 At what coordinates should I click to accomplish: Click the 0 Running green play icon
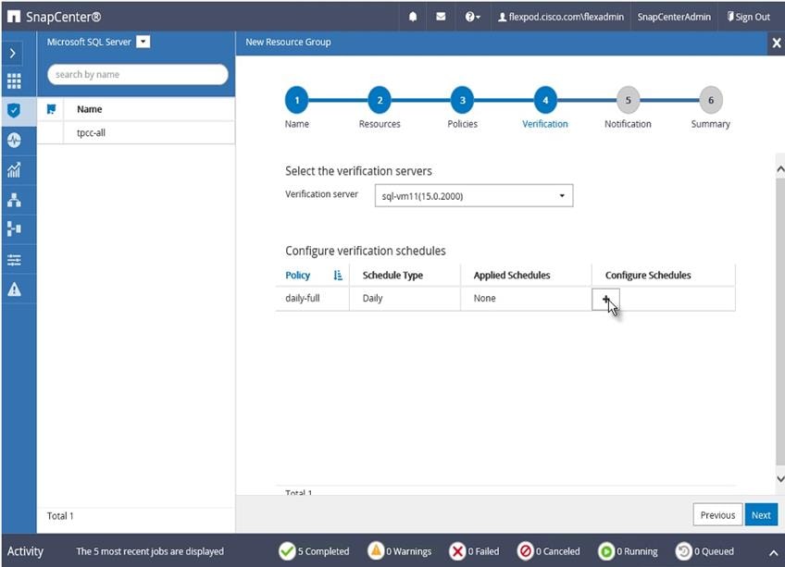coord(605,551)
